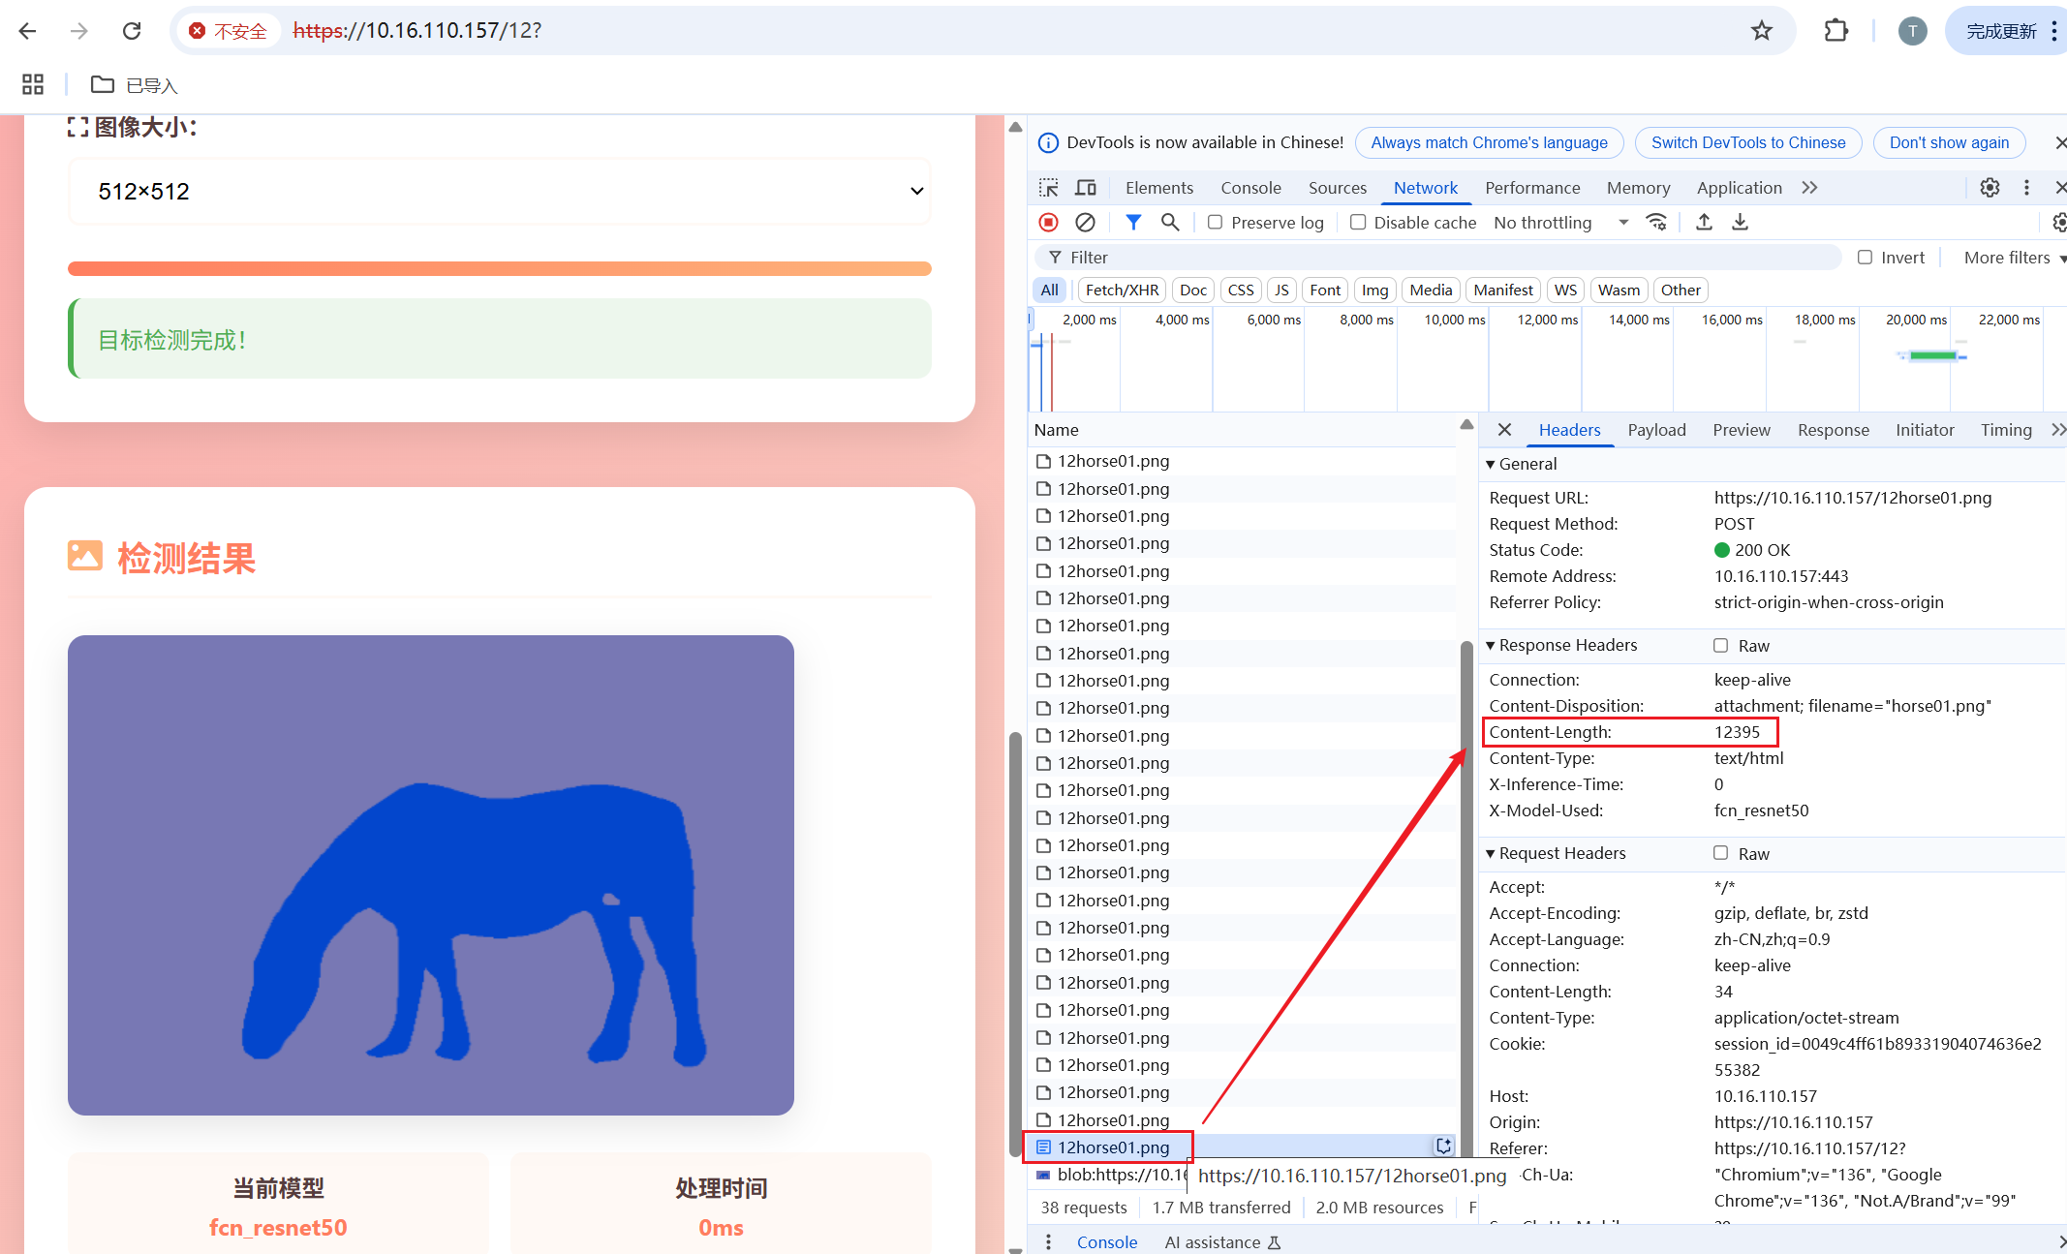
Task: Bookmark this page with the star icon
Action: 1762,31
